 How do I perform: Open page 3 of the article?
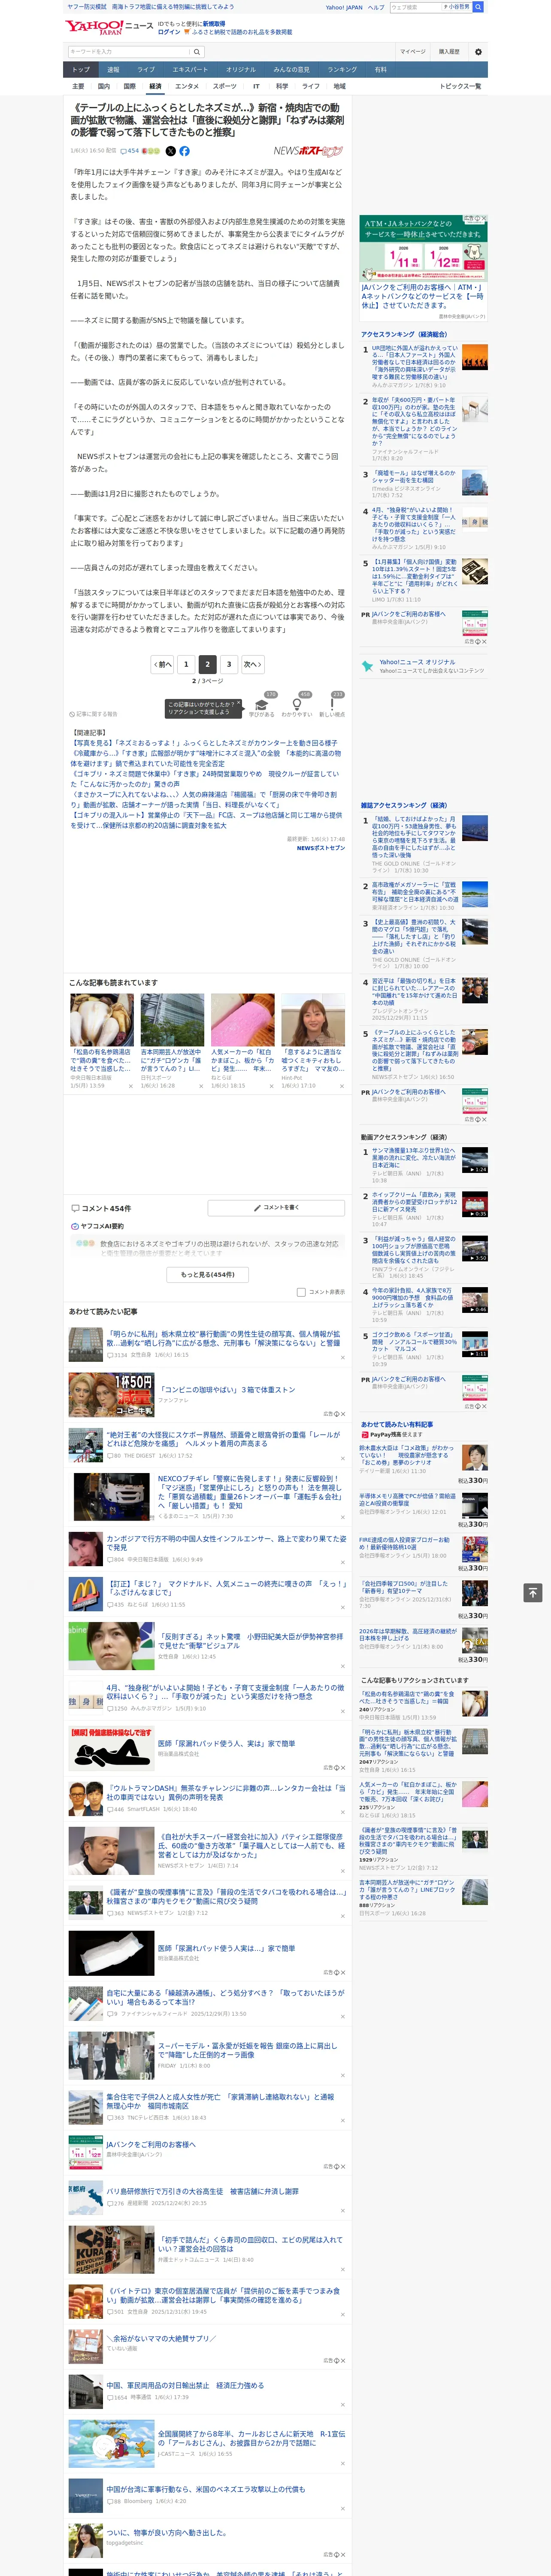[x=229, y=664]
